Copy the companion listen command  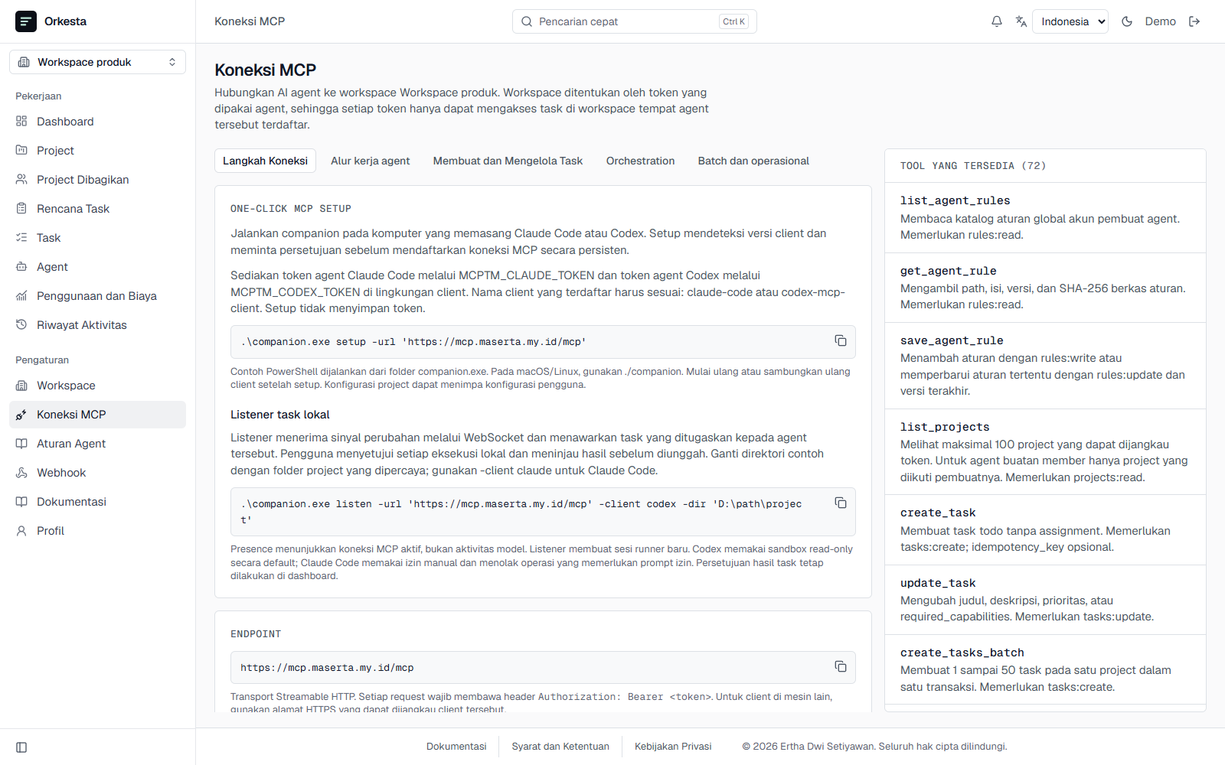point(841,503)
